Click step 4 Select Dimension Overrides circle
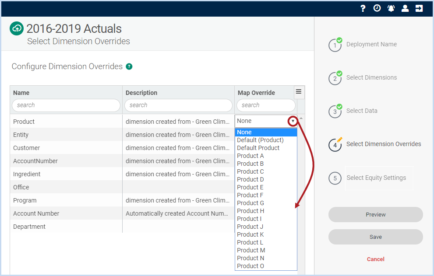 pyautogui.click(x=335, y=145)
